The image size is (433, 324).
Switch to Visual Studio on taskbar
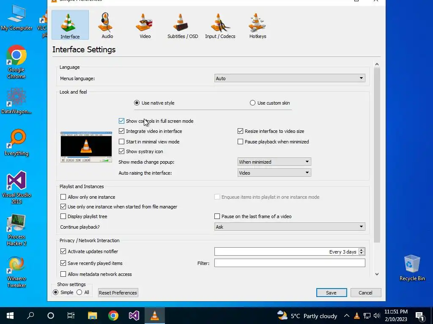click(x=134, y=316)
